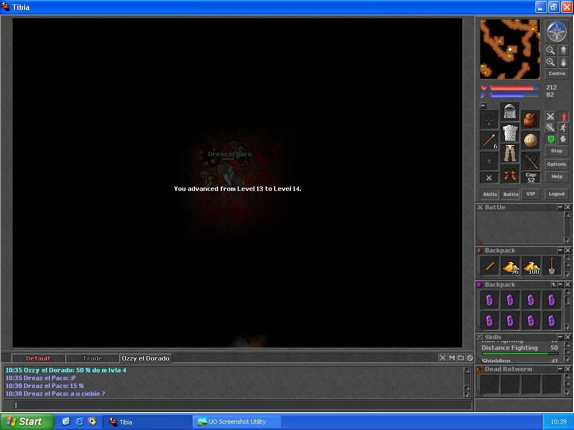Close the current chat channel tab
This screenshot has height=430, width=574.
click(x=443, y=358)
